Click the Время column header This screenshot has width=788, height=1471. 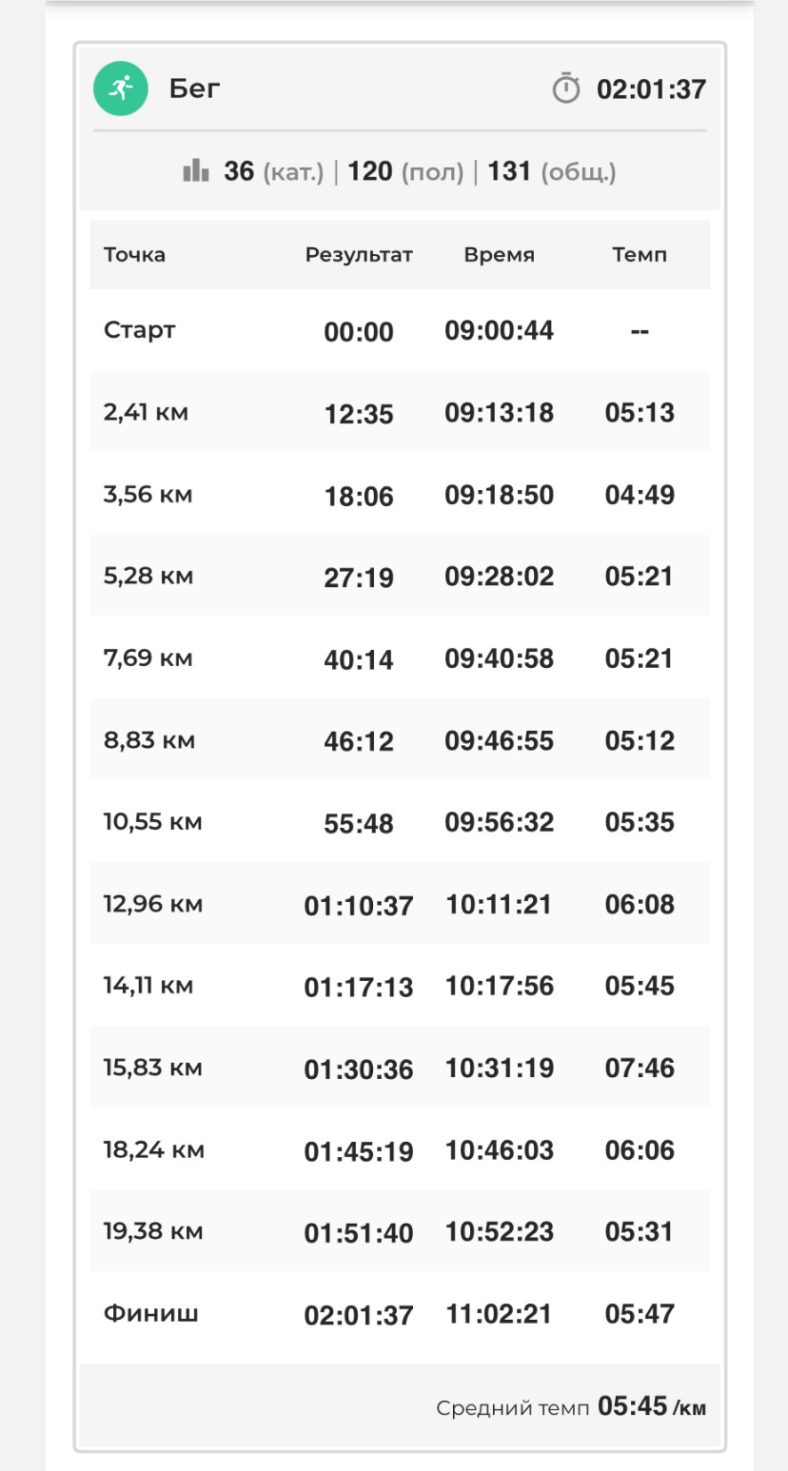500,255
